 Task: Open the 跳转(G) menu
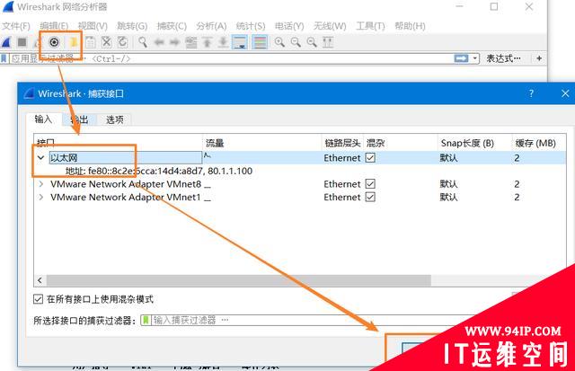point(132,26)
